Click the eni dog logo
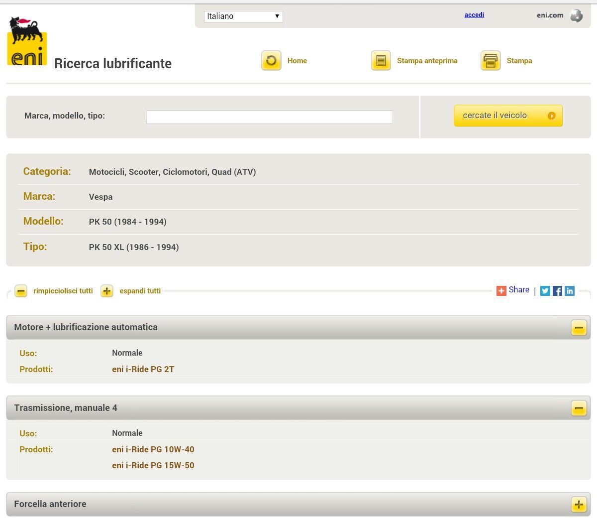Image resolution: width=597 pixels, height=530 pixels. point(27,41)
